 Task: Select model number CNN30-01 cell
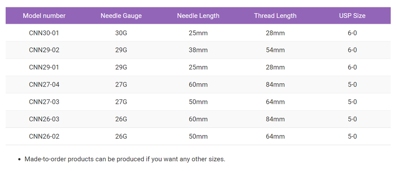click(44, 33)
